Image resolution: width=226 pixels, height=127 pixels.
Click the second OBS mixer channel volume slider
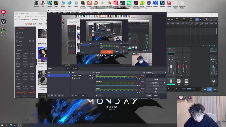(117, 86)
